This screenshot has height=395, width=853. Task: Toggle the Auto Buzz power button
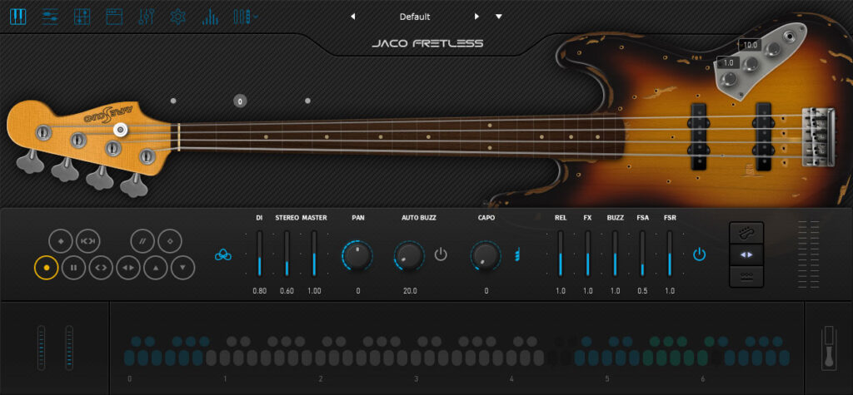tap(441, 254)
